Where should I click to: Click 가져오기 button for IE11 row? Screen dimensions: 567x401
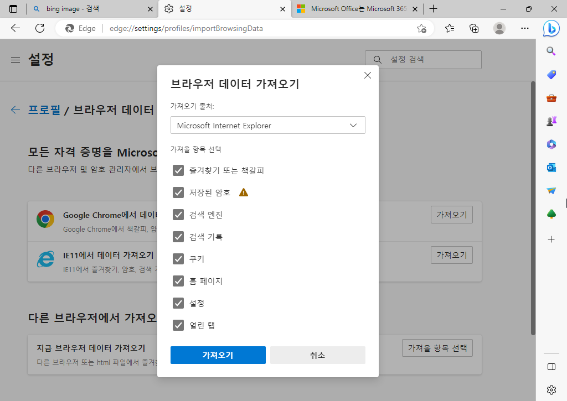[452, 255]
